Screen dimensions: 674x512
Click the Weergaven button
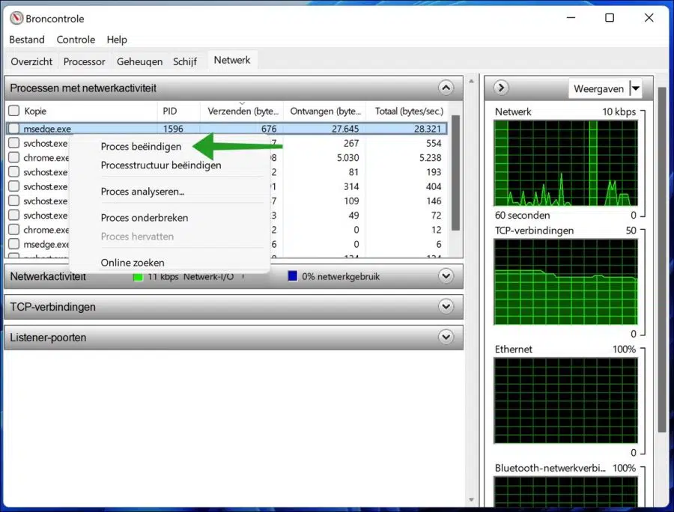click(x=599, y=88)
